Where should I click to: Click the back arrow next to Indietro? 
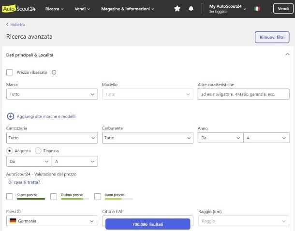click(x=7, y=25)
